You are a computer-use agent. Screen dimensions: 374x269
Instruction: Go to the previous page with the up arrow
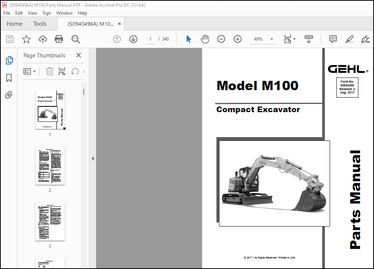pos(117,39)
